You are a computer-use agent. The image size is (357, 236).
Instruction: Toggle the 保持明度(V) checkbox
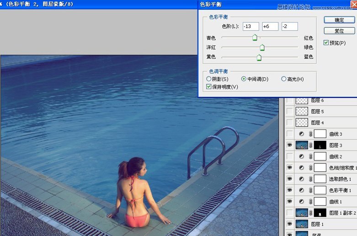click(x=209, y=86)
